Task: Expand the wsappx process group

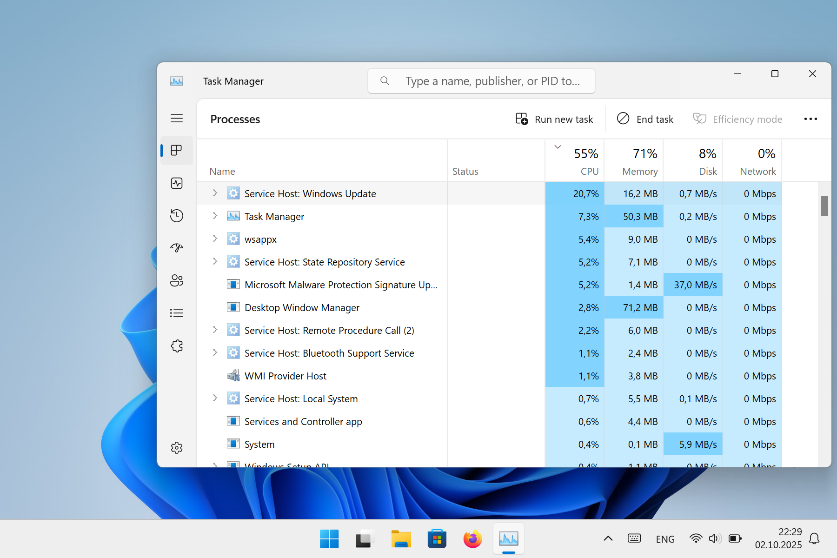Action: pyautogui.click(x=215, y=239)
